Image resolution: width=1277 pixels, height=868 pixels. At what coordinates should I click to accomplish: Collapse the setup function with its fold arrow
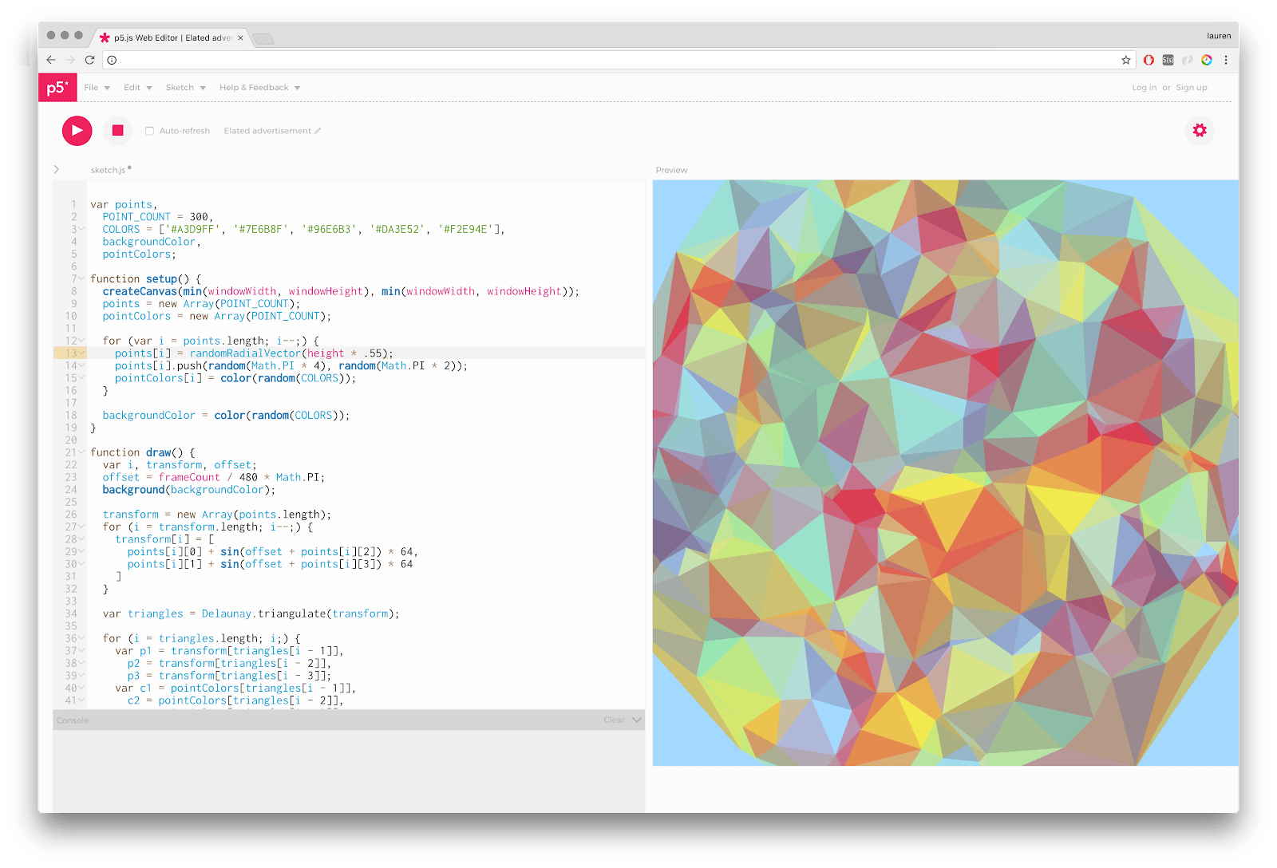(81, 278)
